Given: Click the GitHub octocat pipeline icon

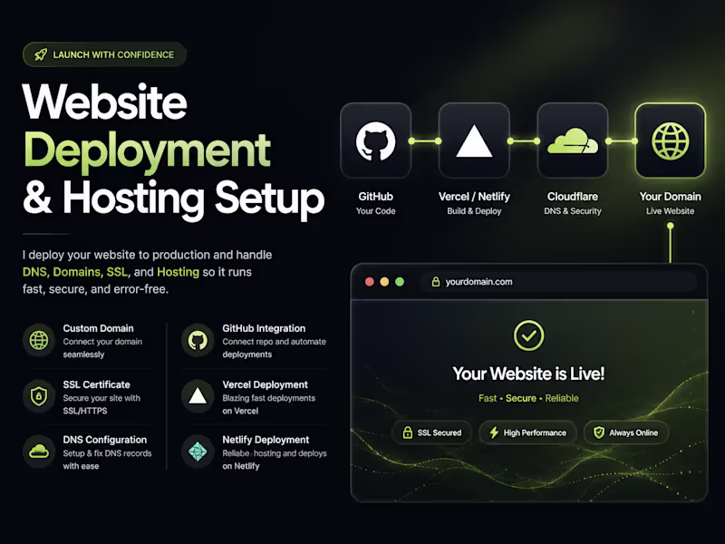Looking at the screenshot, I should pyautogui.click(x=375, y=141).
